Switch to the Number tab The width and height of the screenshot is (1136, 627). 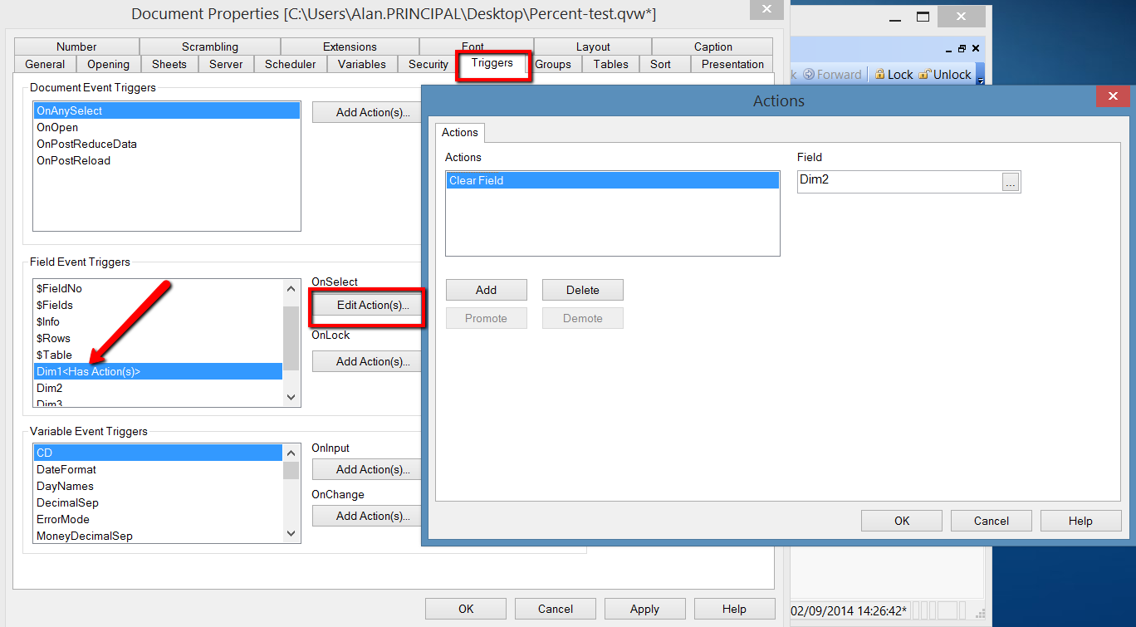click(x=76, y=47)
